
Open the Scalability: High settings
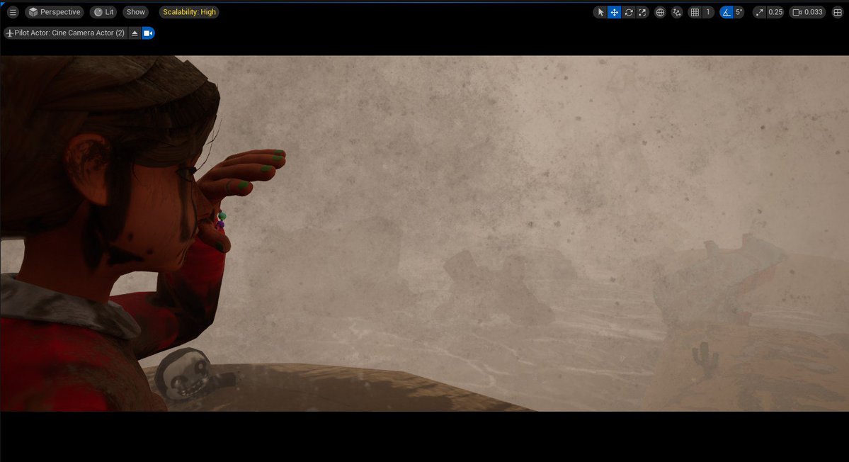[x=189, y=12]
